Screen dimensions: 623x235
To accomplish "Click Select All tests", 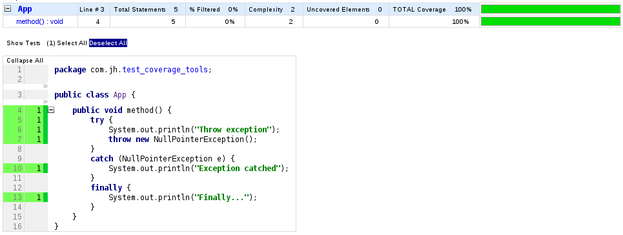I will click(72, 43).
